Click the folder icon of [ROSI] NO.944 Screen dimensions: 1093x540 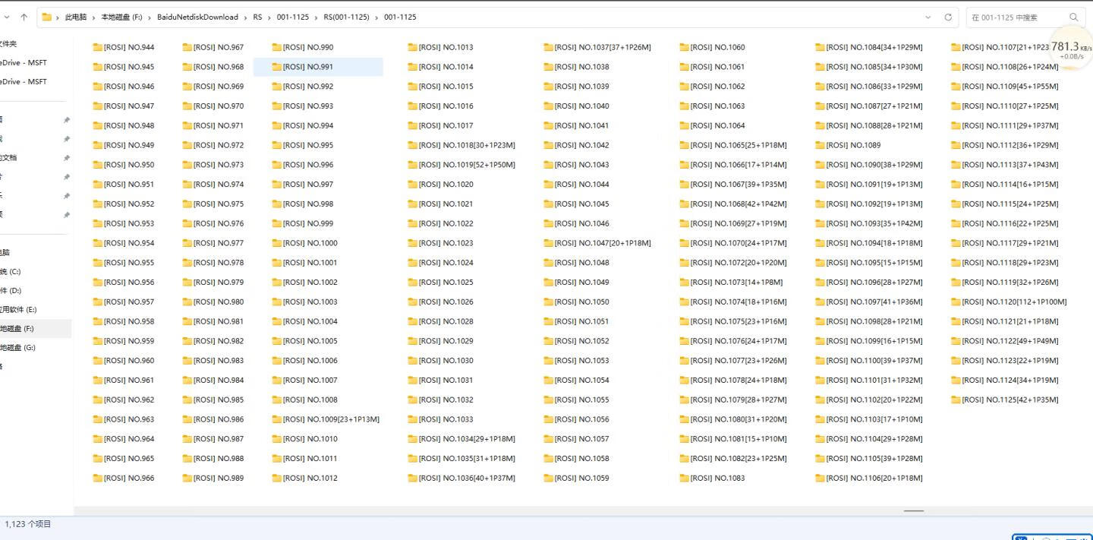tap(97, 47)
